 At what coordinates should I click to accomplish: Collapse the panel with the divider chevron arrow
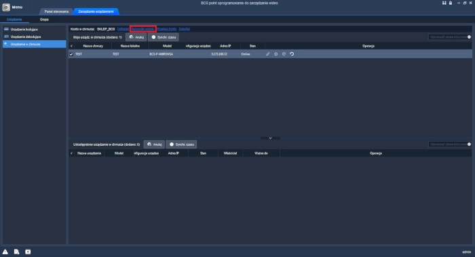[270, 138]
